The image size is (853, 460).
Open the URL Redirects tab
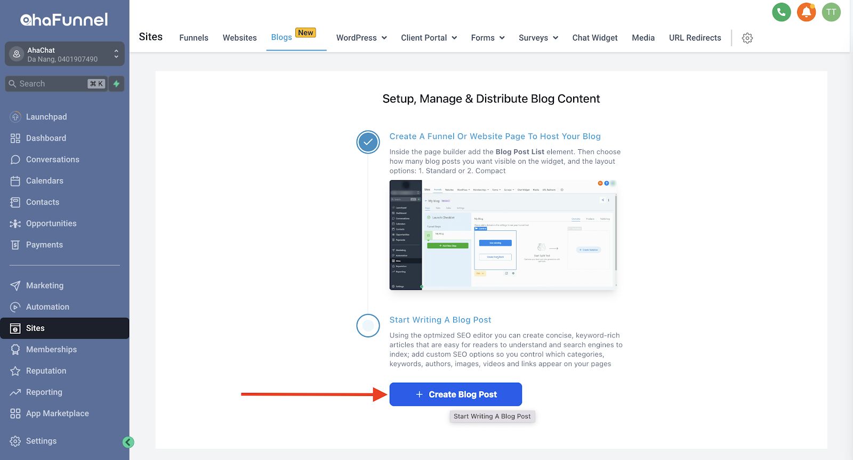[695, 38]
